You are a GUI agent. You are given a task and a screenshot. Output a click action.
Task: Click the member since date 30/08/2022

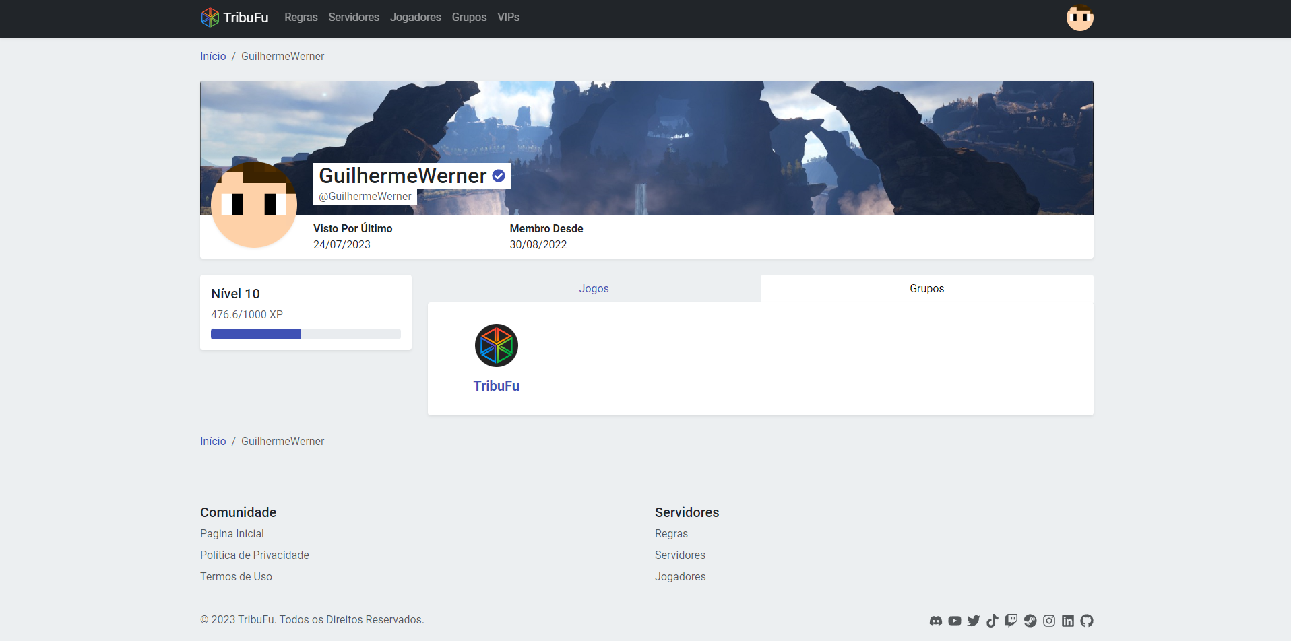(x=538, y=244)
